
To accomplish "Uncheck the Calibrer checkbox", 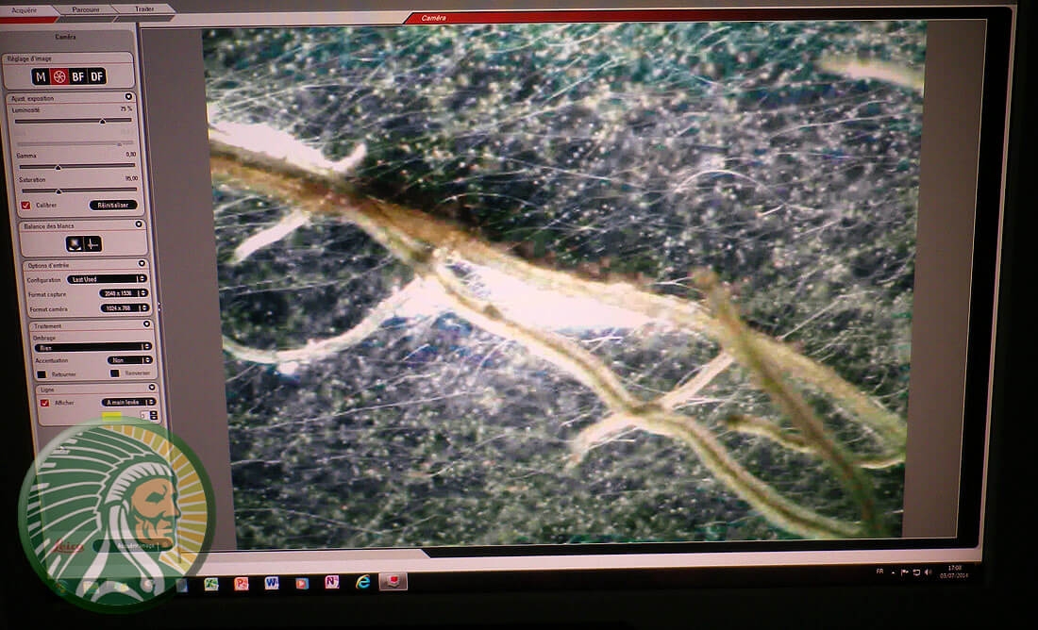I will pyautogui.click(x=25, y=206).
